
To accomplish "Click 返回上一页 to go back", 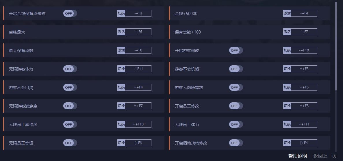I will point(325,156).
